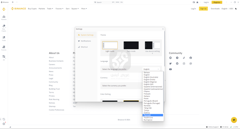Open the Facebook community icon
Screen dimensions: 240x129
click(191, 58)
